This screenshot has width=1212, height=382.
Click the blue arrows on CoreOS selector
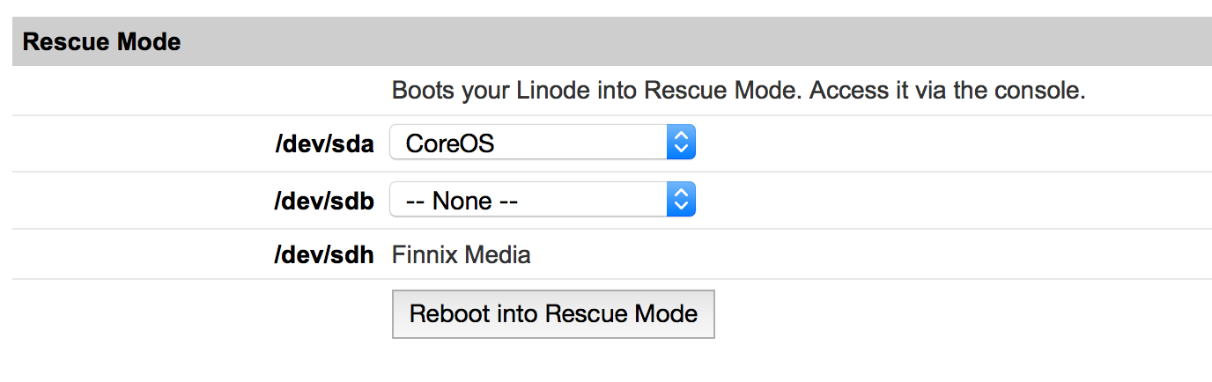pos(681,143)
